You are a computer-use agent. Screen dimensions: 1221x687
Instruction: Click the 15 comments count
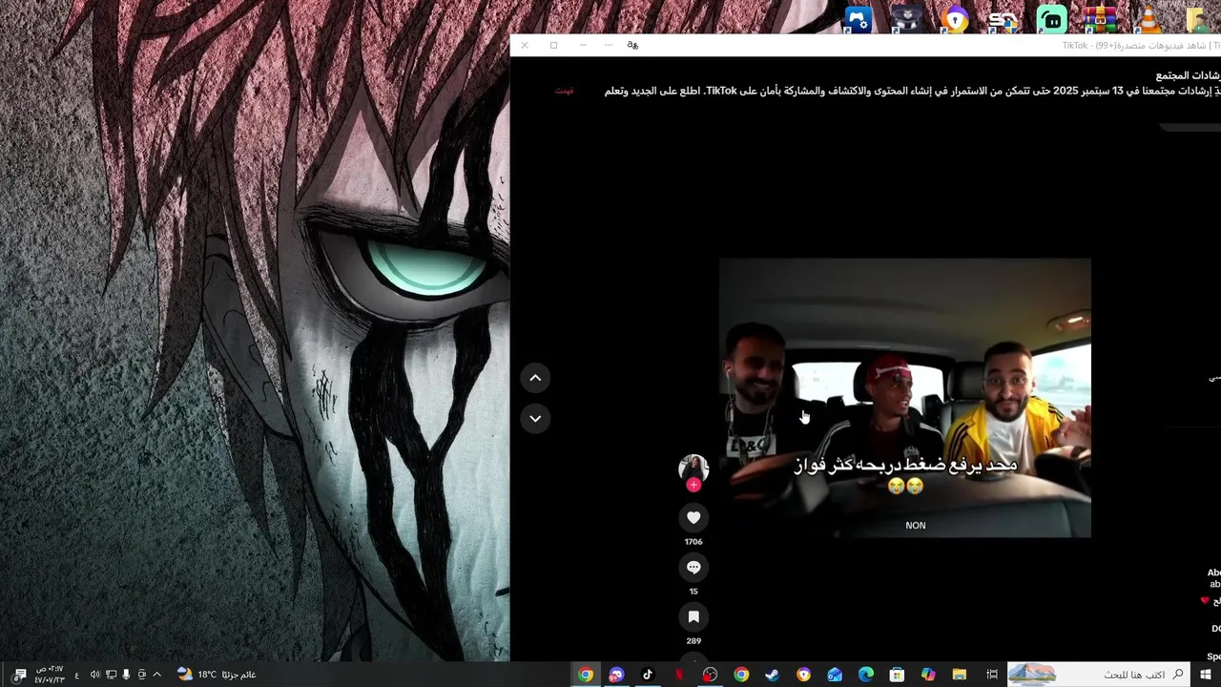[x=693, y=592]
